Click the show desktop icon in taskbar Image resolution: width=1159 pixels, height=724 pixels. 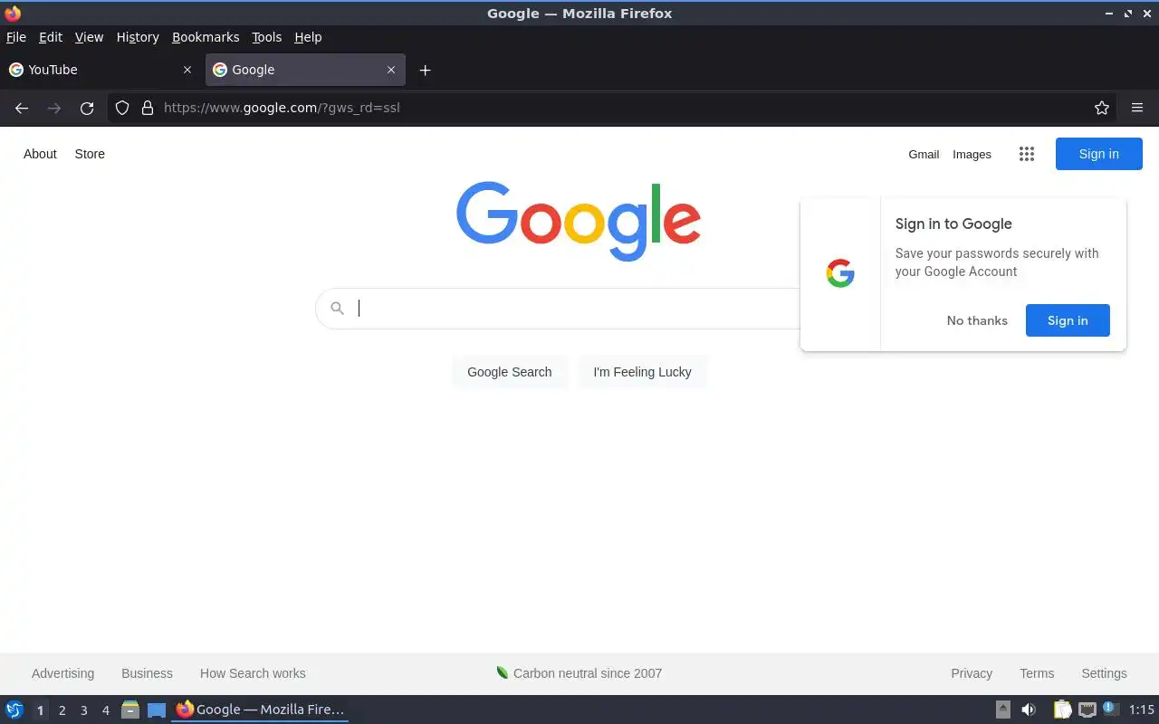tap(157, 710)
